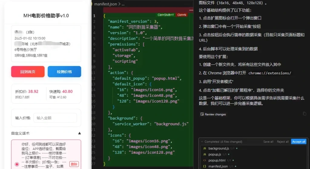Click "scripting" in permissions array
The image size is (310, 169).
(x=125, y=61)
